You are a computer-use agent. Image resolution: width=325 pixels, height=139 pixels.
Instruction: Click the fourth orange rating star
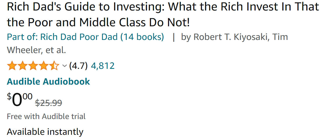[44, 66]
